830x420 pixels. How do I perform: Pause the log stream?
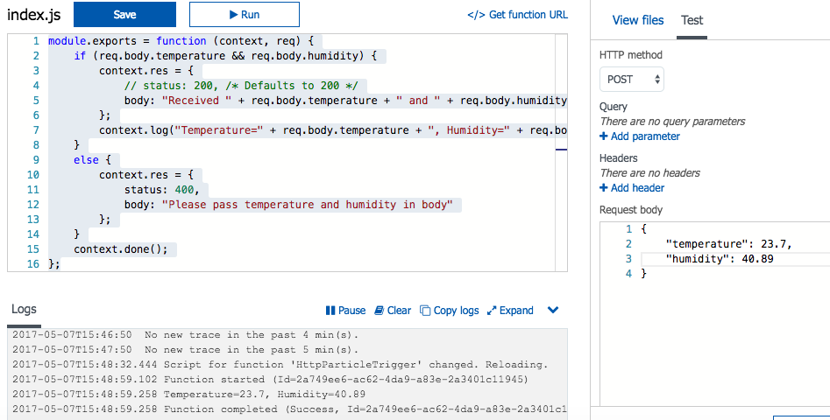coord(345,311)
